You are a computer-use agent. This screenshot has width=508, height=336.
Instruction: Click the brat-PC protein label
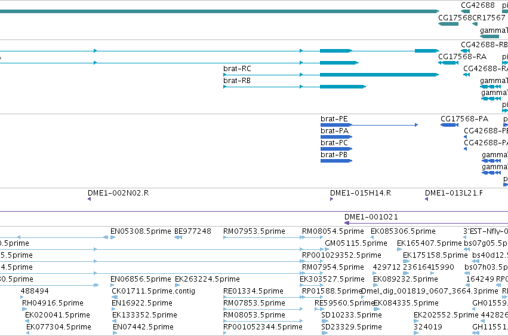pos(334,143)
